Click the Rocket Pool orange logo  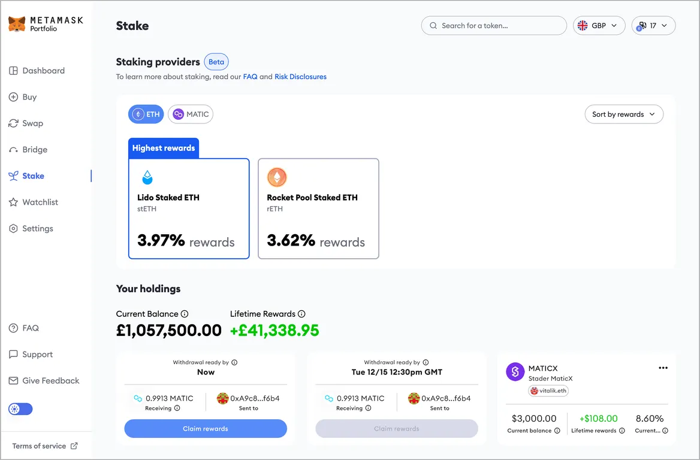point(277,177)
